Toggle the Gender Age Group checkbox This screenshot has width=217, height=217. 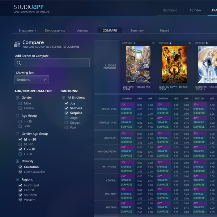[17, 134]
